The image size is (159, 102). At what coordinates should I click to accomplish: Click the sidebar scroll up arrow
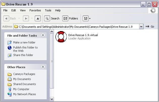point(52,32)
